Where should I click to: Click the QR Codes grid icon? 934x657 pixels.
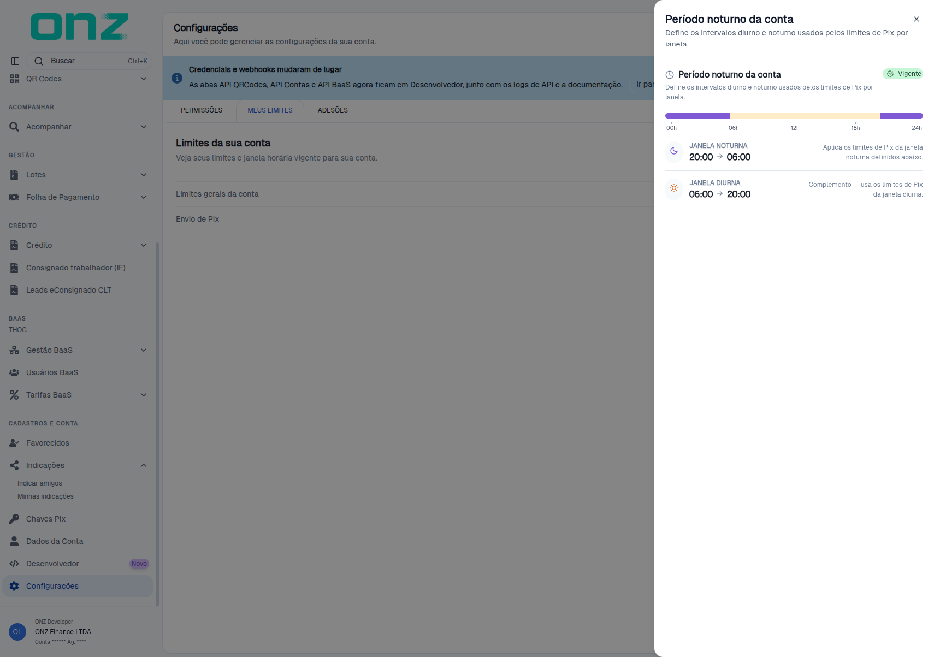(x=14, y=79)
